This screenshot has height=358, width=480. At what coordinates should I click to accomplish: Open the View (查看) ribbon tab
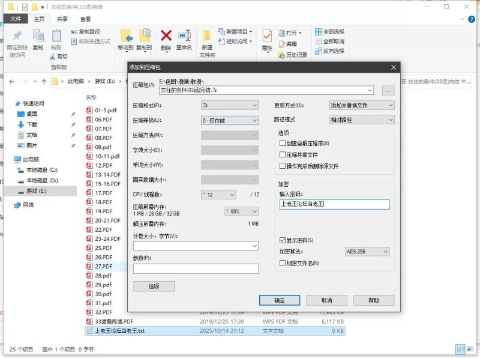[x=85, y=19]
